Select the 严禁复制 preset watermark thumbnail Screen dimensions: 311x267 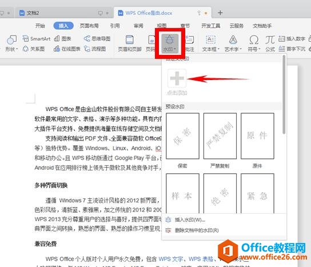pos(220,136)
